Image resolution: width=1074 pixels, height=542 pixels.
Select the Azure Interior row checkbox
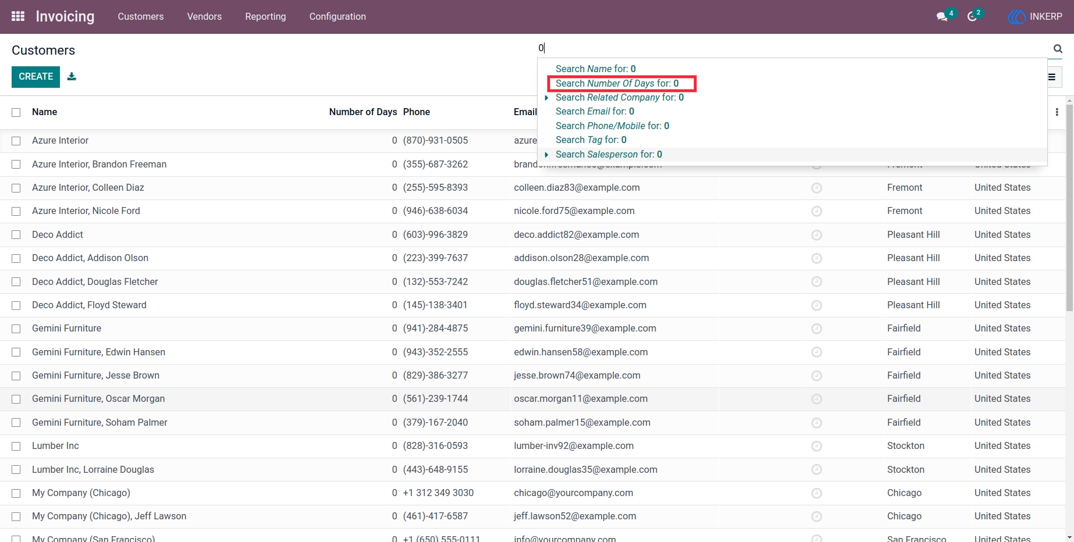[16, 141]
